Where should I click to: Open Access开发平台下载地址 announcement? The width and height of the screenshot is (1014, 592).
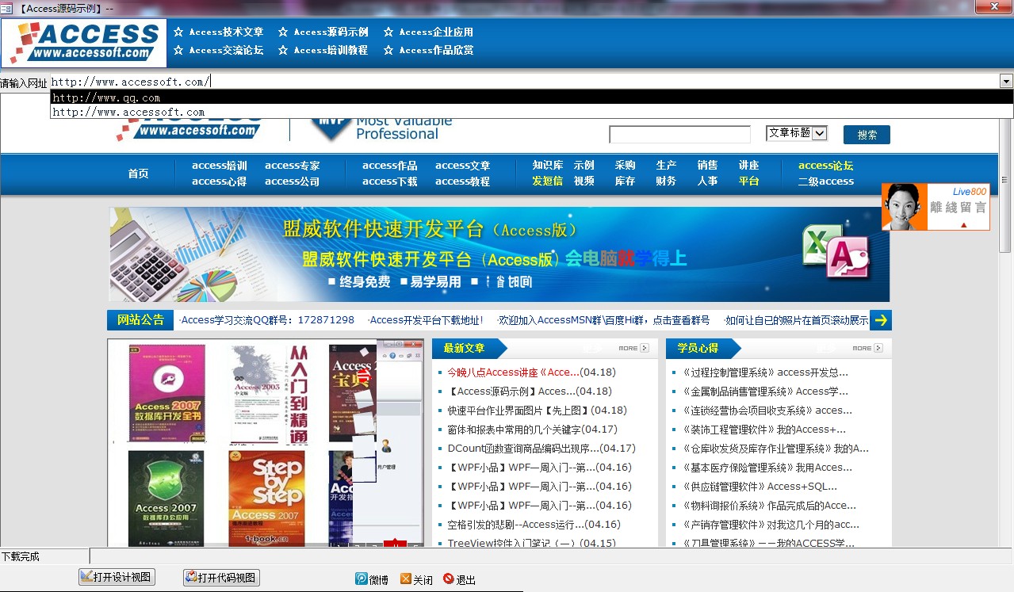426,320
